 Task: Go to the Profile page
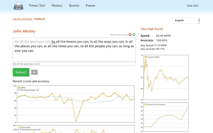point(57,6)
